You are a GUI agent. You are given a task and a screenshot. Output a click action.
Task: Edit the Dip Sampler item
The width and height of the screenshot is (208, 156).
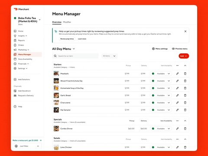point(177,110)
